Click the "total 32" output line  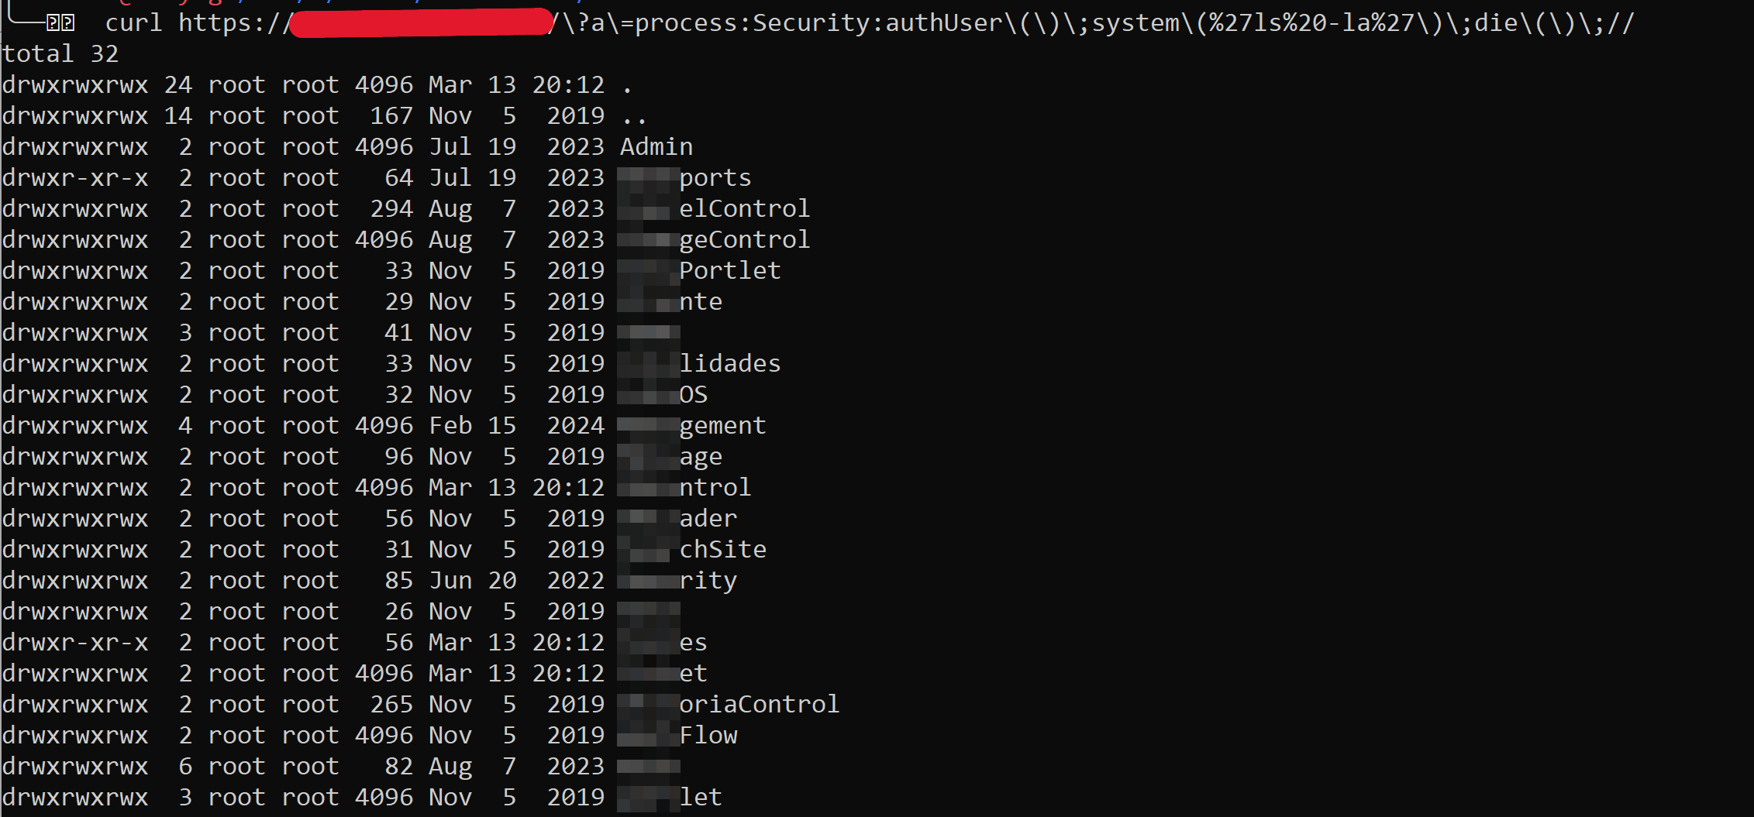[60, 54]
